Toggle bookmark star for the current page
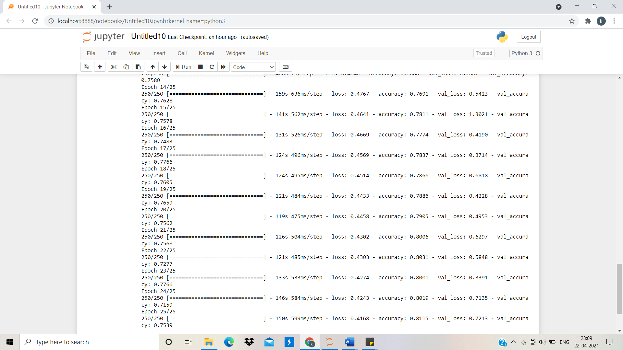 click(572, 21)
